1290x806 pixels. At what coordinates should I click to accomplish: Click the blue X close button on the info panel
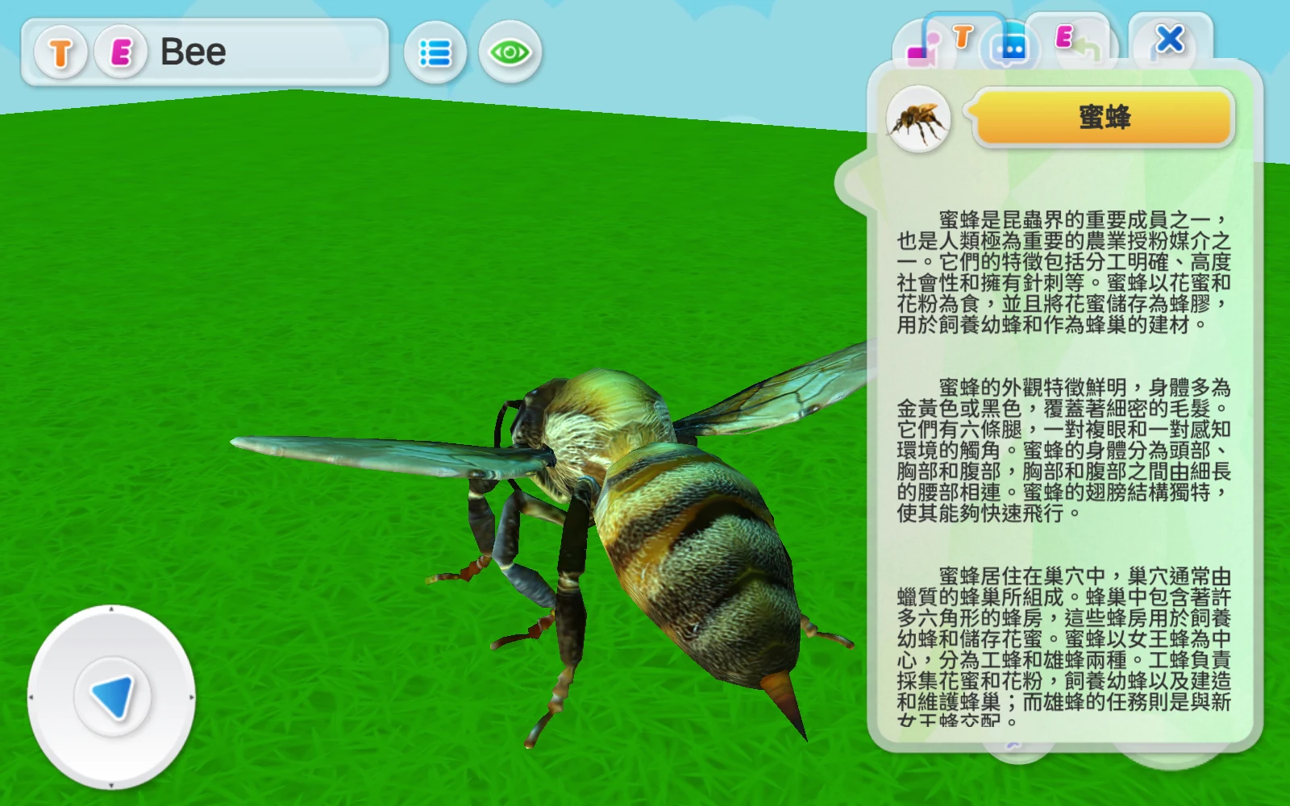click(x=1170, y=39)
